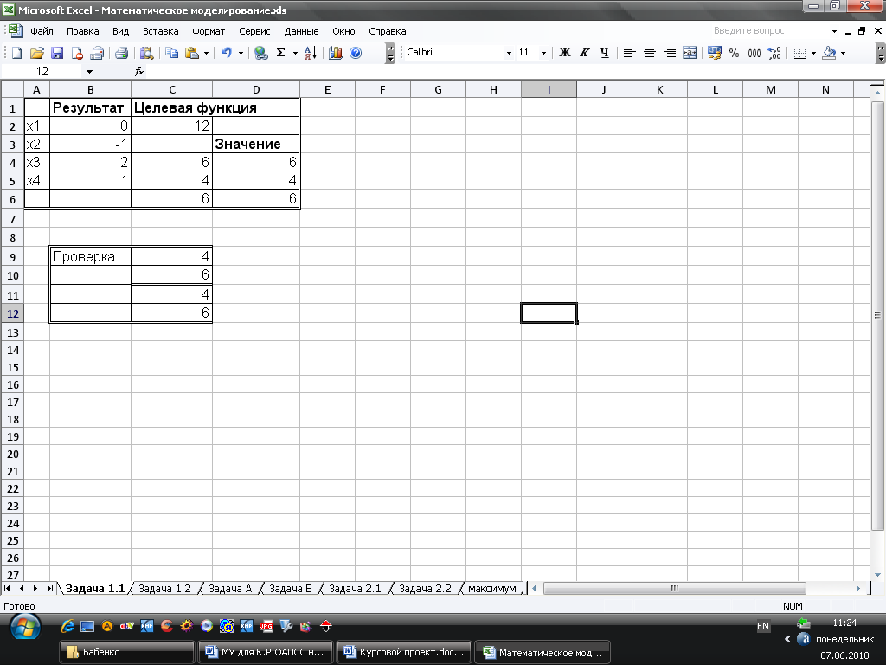Image resolution: width=886 pixels, height=665 pixels.
Task: Open the Файл menu
Action: coord(42,31)
